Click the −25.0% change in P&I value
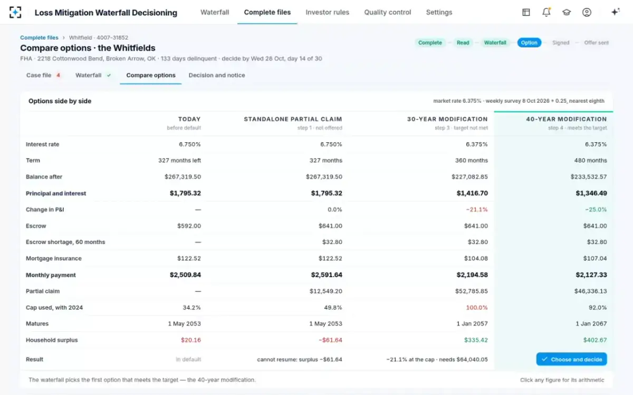Screen dimensions: 633x395 click(x=595, y=210)
